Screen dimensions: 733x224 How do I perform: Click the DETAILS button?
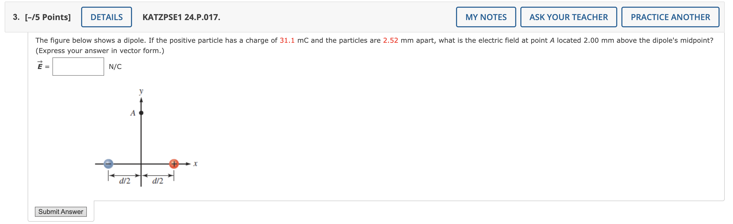point(106,17)
